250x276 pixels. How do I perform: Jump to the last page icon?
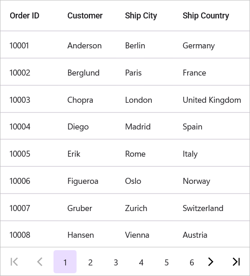(236, 262)
